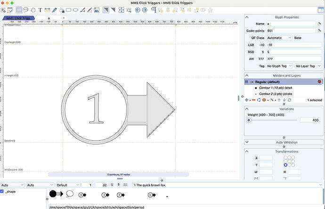The height and width of the screenshot is (209, 325).
Task: Select Contour 1 (12 pts) layer item
Action: pos(276,88)
